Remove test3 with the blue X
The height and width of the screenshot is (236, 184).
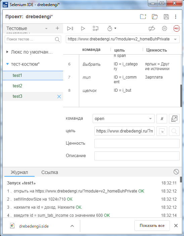click(59, 96)
